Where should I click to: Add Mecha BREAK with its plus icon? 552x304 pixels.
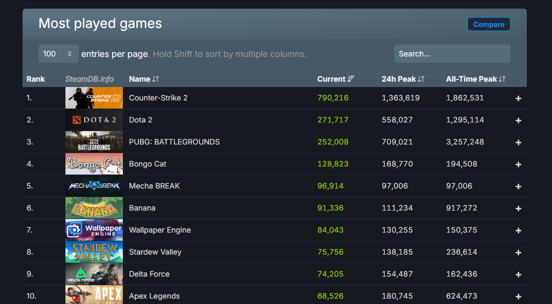(x=518, y=186)
